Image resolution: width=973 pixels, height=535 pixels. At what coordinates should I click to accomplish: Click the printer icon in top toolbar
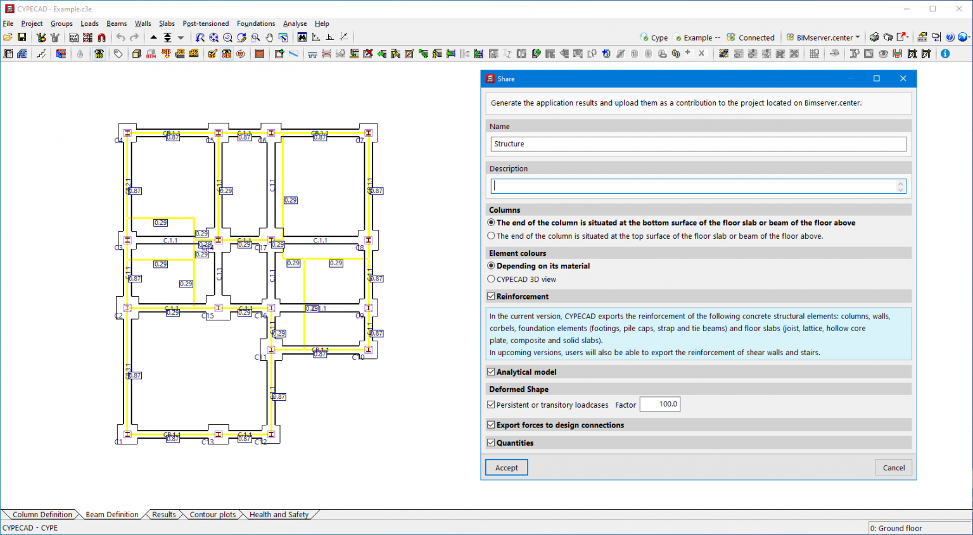coord(874,37)
